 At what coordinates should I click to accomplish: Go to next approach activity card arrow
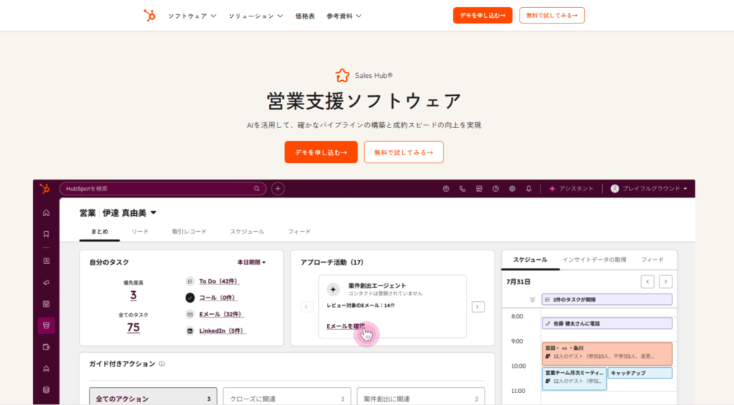click(x=478, y=307)
